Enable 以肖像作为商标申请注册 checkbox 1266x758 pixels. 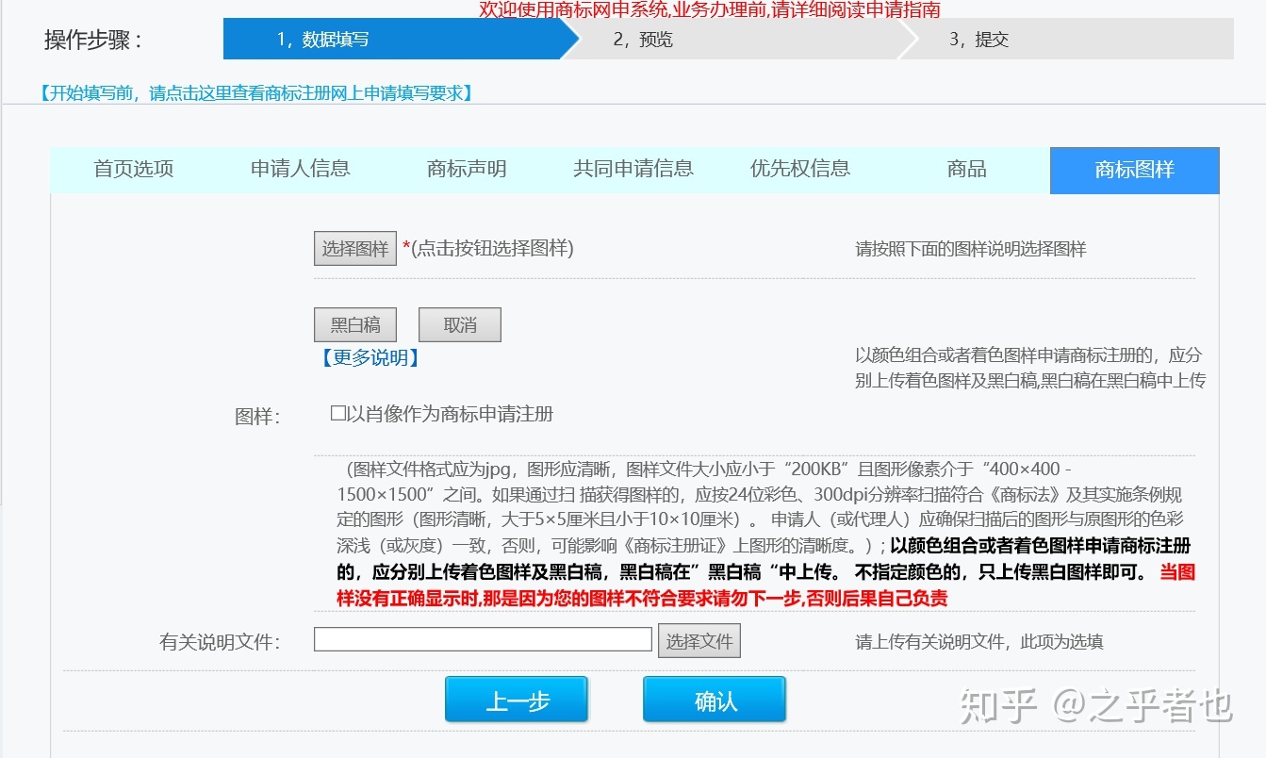click(338, 413)
